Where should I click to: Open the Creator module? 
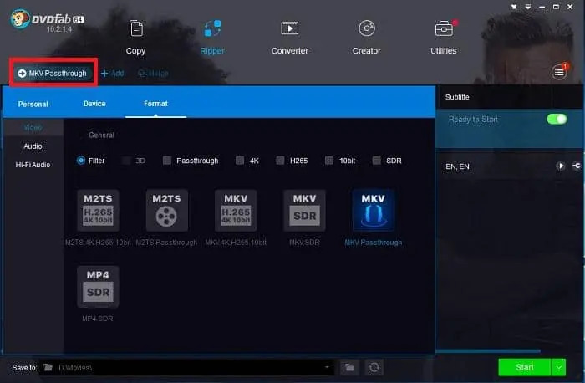[x=366, y=38]
